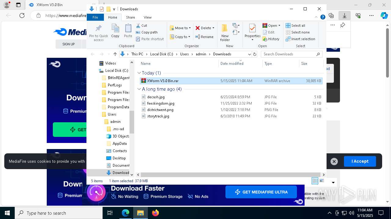Switch to the View ribbon tab
The height and width of the screenshot is (219, 391).
148,17
